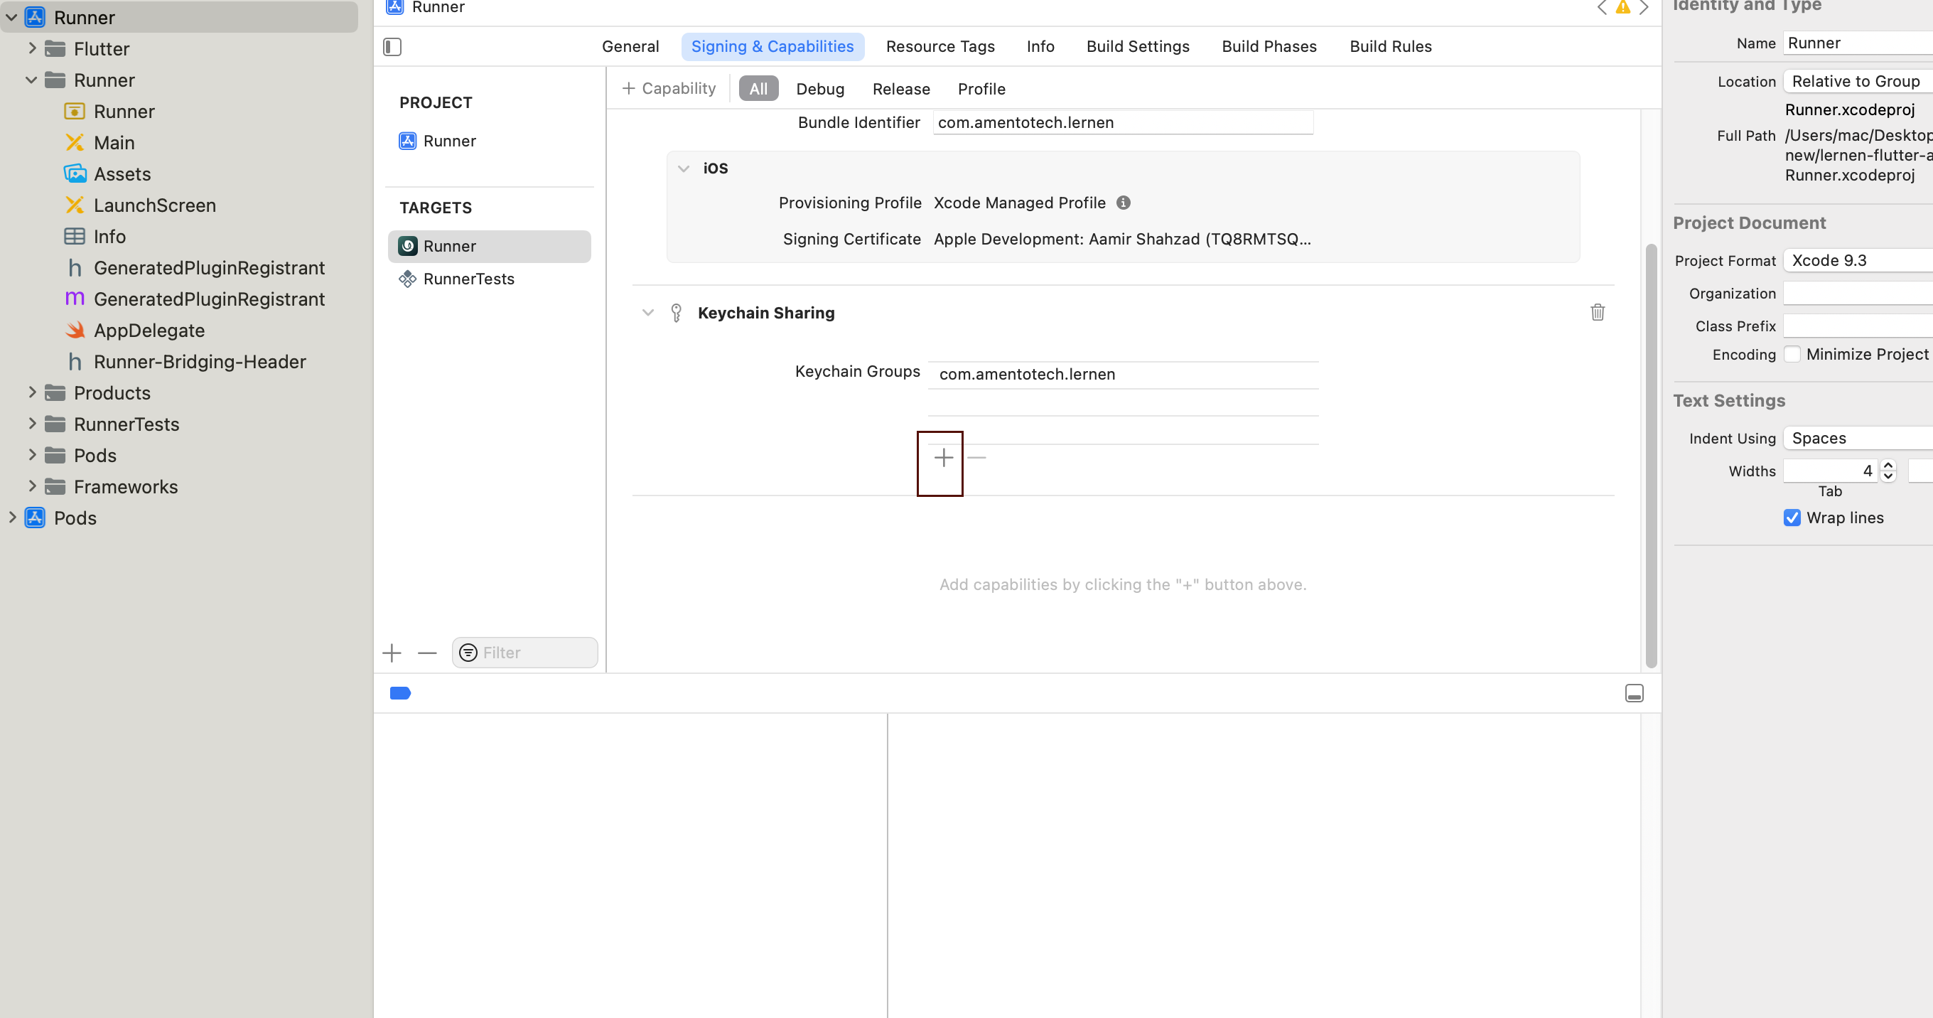This screenshot has height=1018, width=1933.
Task: Collapse the Keychain Sharing section
Action: coord(647,312)
